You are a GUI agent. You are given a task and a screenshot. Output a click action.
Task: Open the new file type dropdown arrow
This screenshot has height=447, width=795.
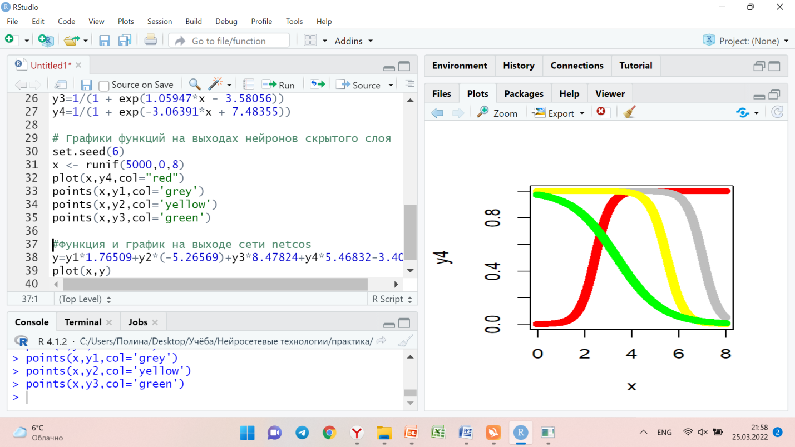pyautogui.click(x=26, y=41)
